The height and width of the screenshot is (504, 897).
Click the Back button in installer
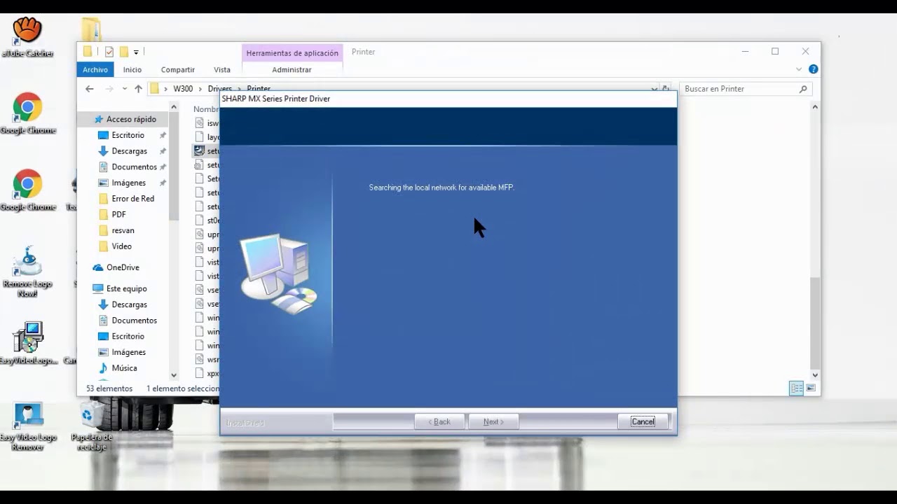pyautogui.click(x=439, y=421)
